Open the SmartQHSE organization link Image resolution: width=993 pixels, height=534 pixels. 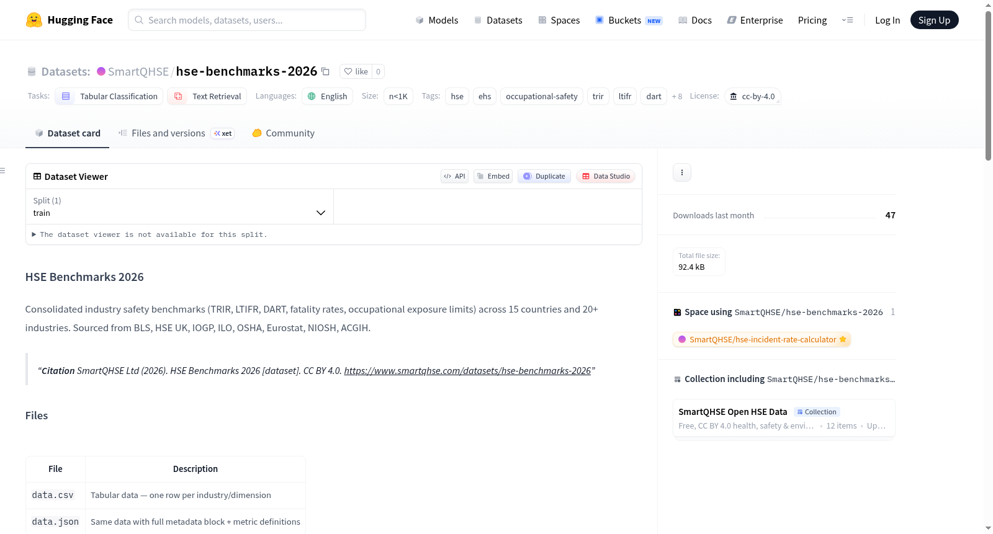(x=138, y=71)
